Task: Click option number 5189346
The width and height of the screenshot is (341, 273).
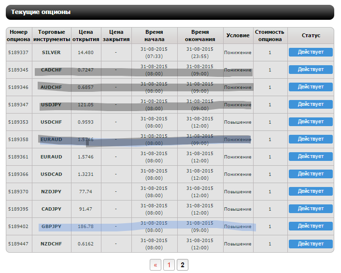Action: tap(18, 87)
